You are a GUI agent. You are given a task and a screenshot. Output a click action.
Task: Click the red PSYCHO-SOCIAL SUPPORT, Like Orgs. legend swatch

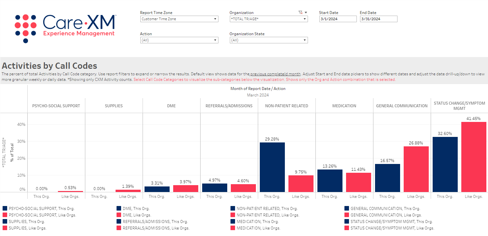pyautogui.click(x=5, y=215)
